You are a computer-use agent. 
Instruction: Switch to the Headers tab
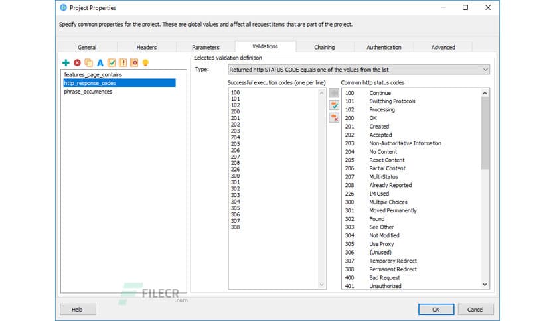147,47
